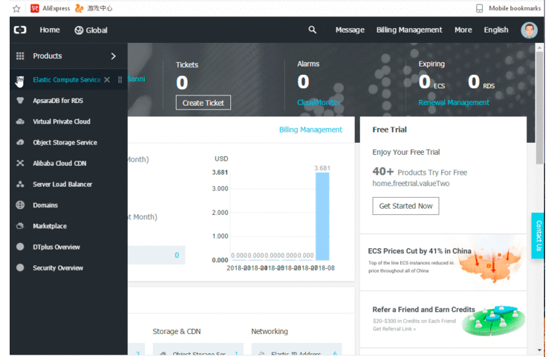Viewport: 554px width, 357px height.
Task: Click the Object Storage Service icon
Action: [20, 142]
